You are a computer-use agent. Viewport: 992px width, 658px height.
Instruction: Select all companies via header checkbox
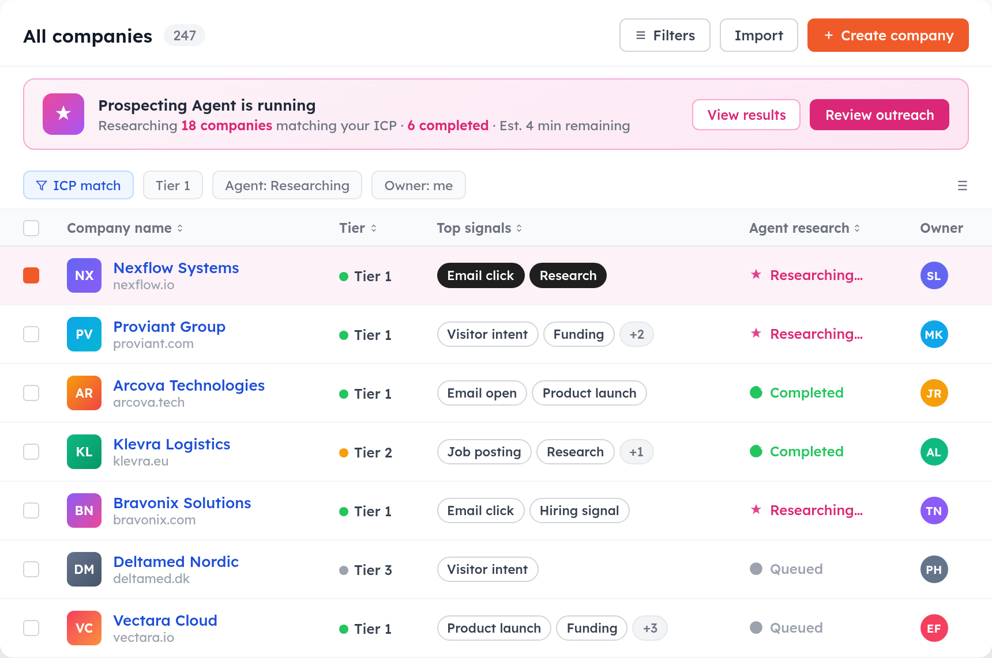[x=31, y=228]
